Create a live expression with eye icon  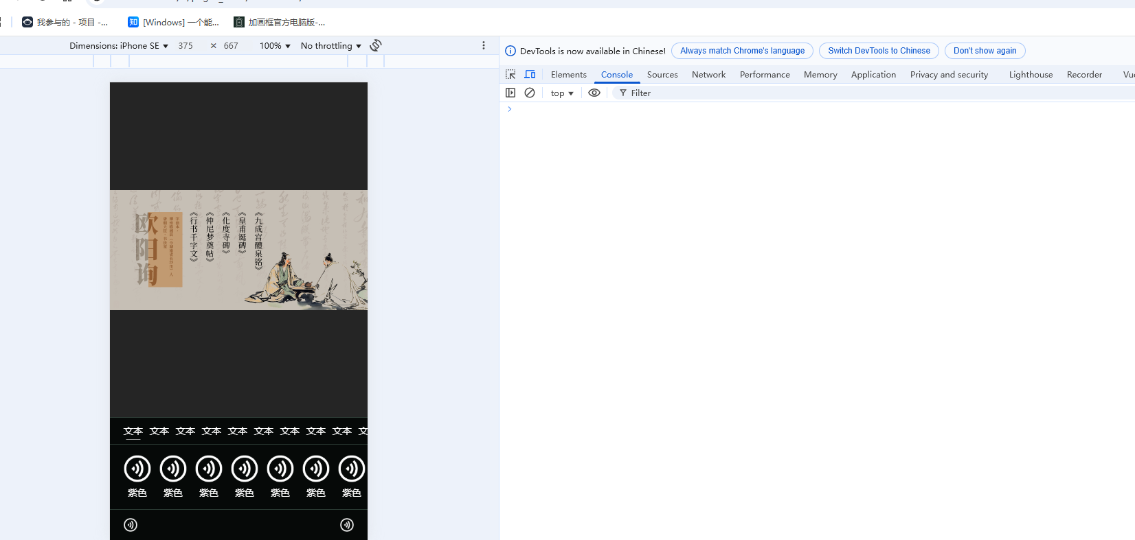coord(594,93)
